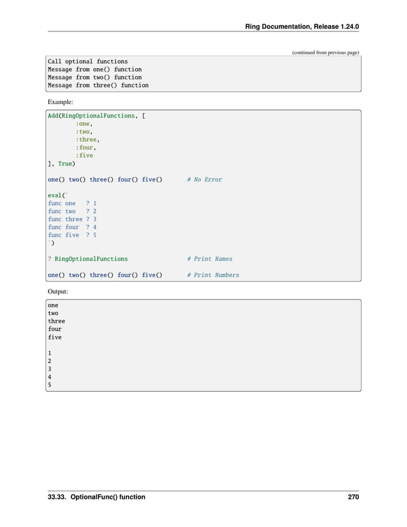Click the line 'Call optional functions'
The image size is (407, 527).
click(87, 61)
